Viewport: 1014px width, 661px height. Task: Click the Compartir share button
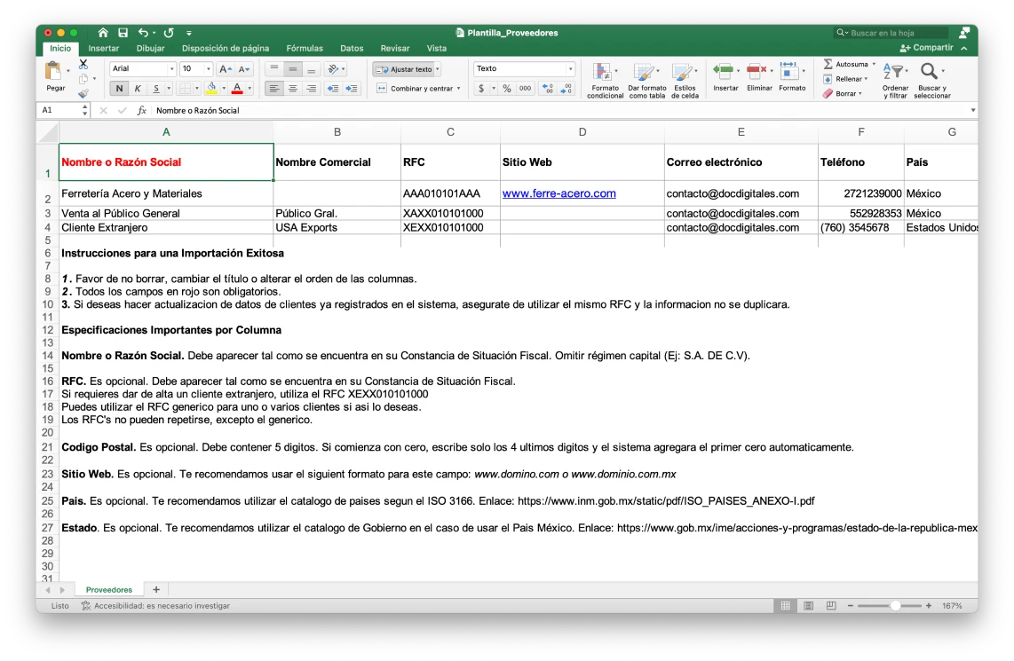point(927,48)
